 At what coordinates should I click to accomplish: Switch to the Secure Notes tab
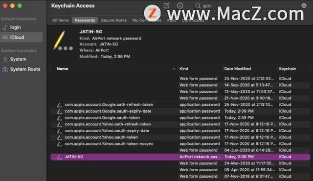click(x=114, y=20)
